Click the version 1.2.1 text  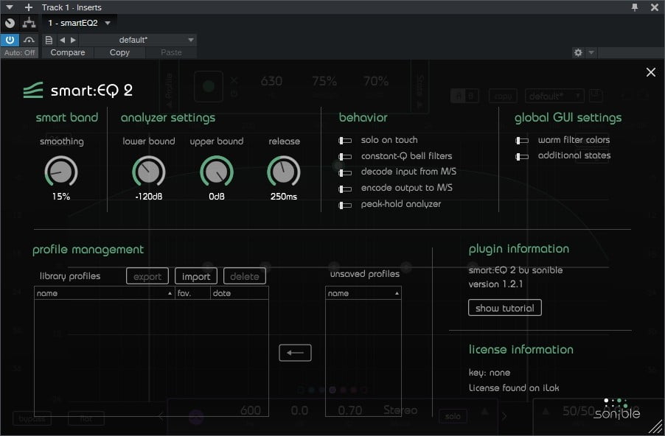pyautogui.click(x=495, y=284)
